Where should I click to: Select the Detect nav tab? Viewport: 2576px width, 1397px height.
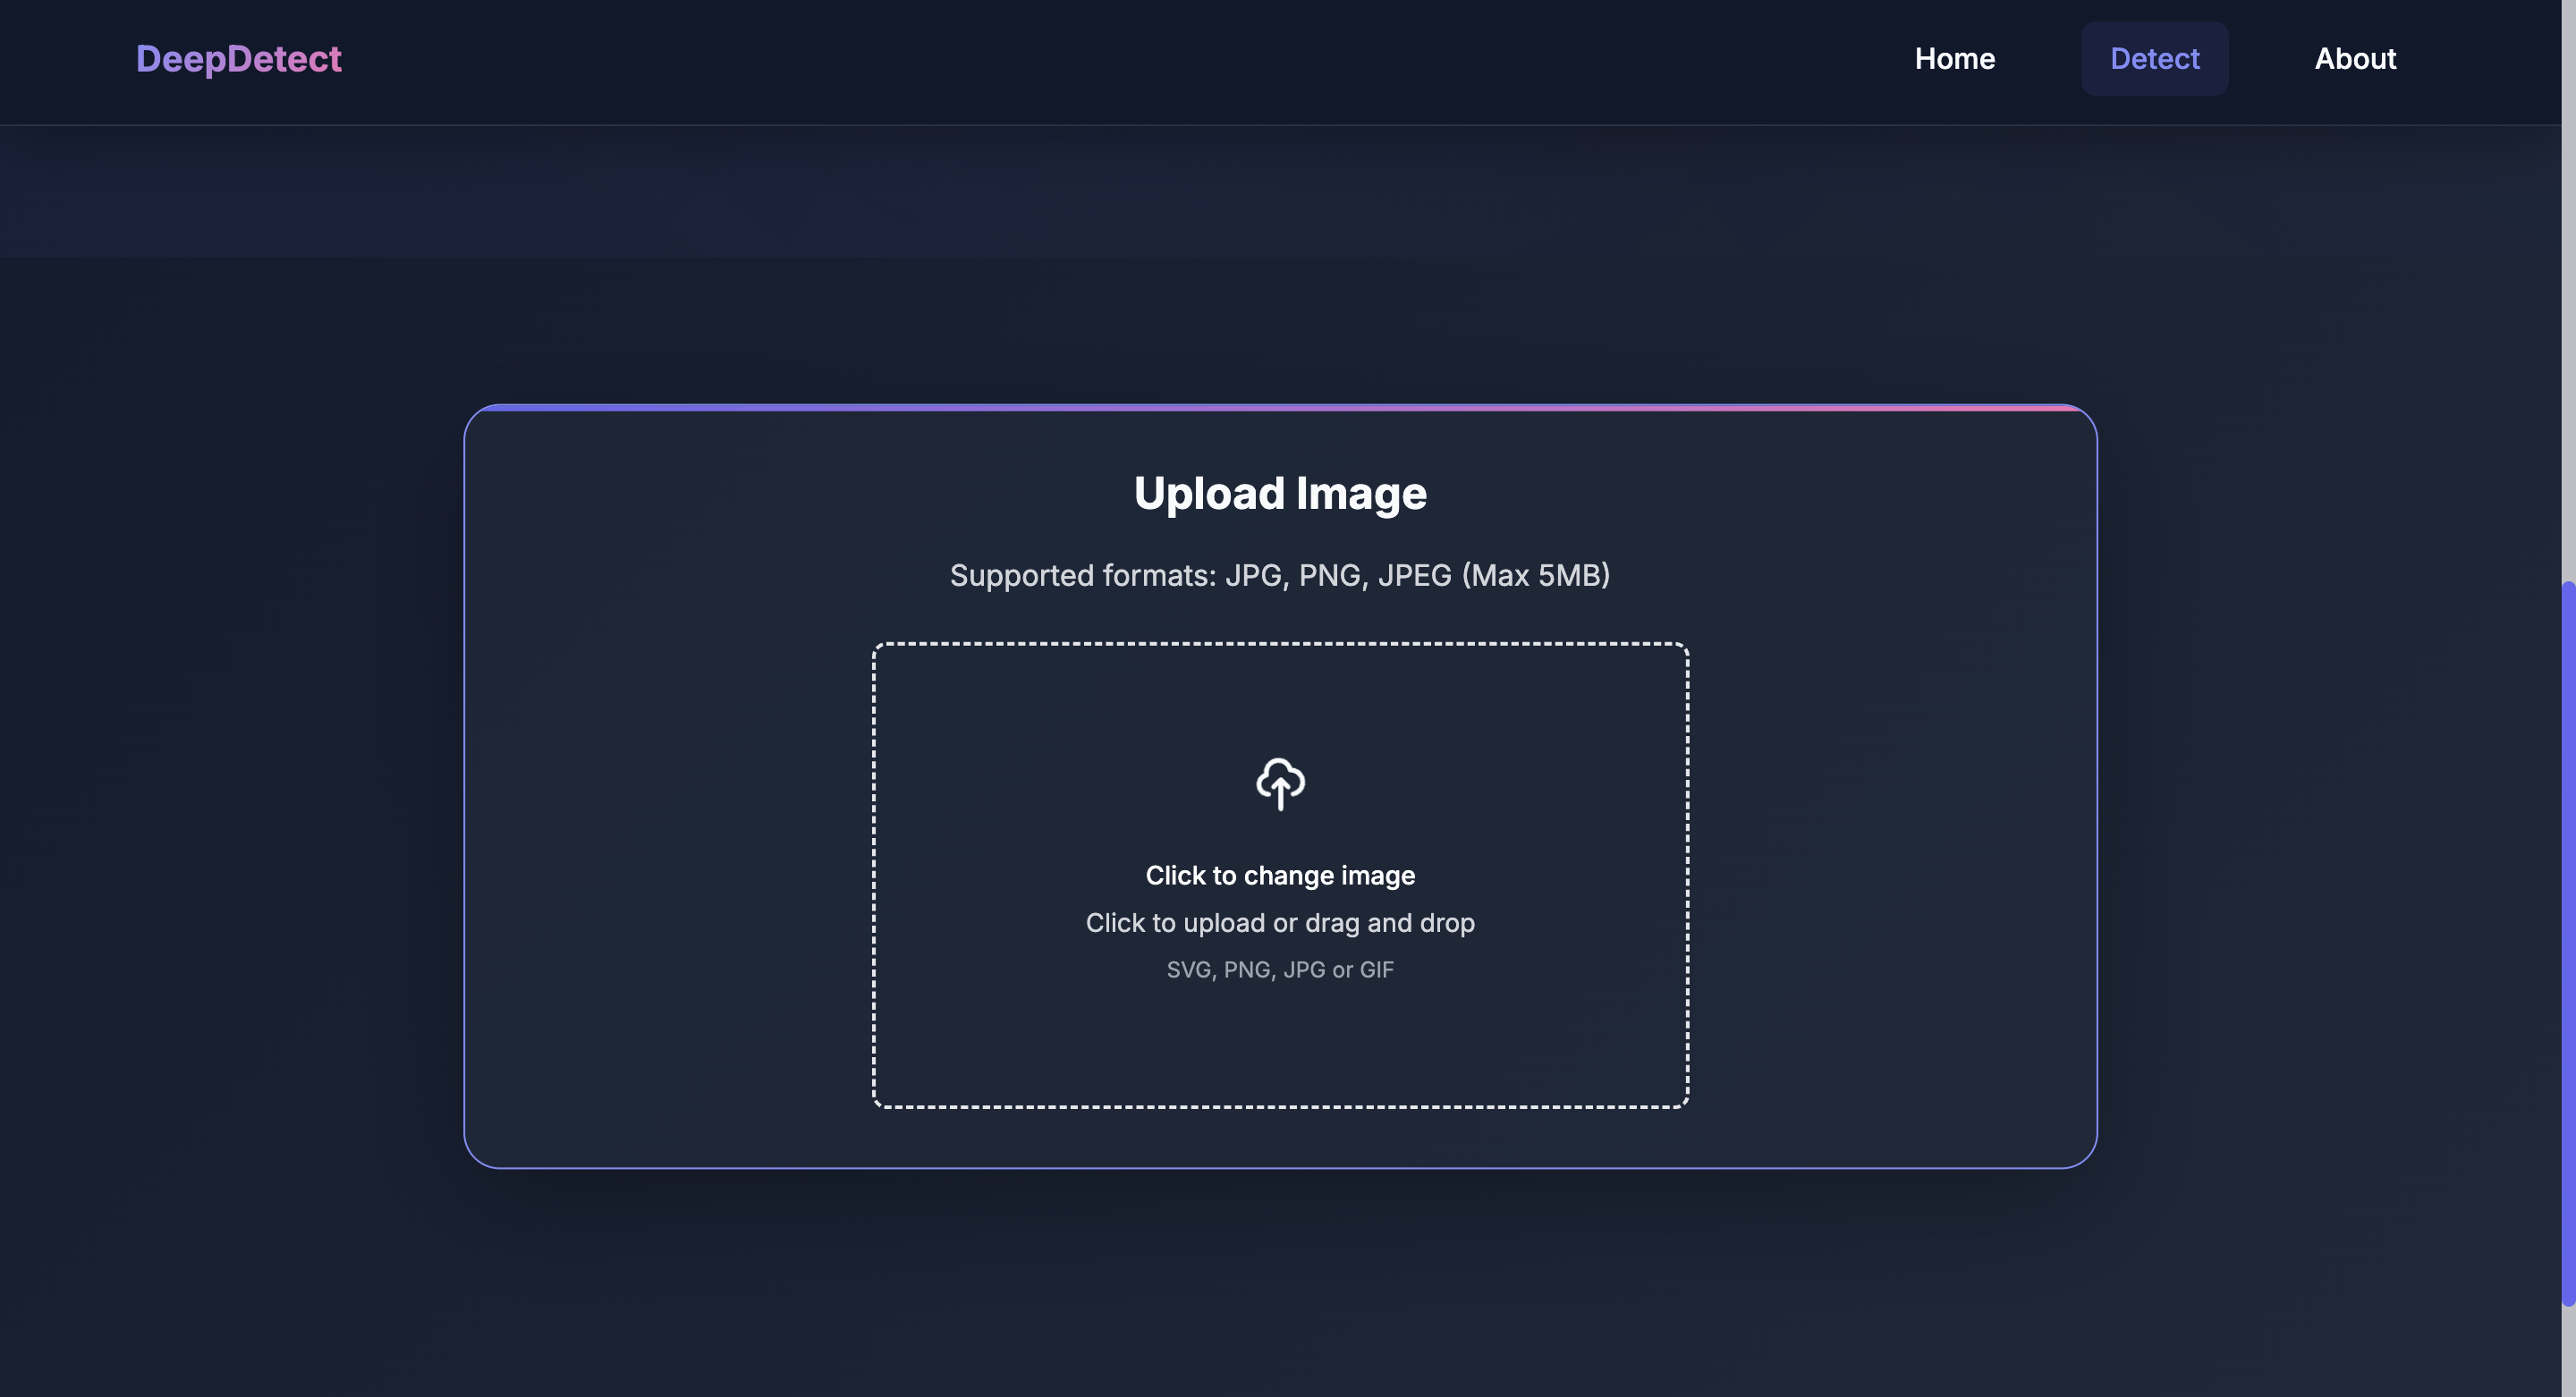click(2154, 59)
